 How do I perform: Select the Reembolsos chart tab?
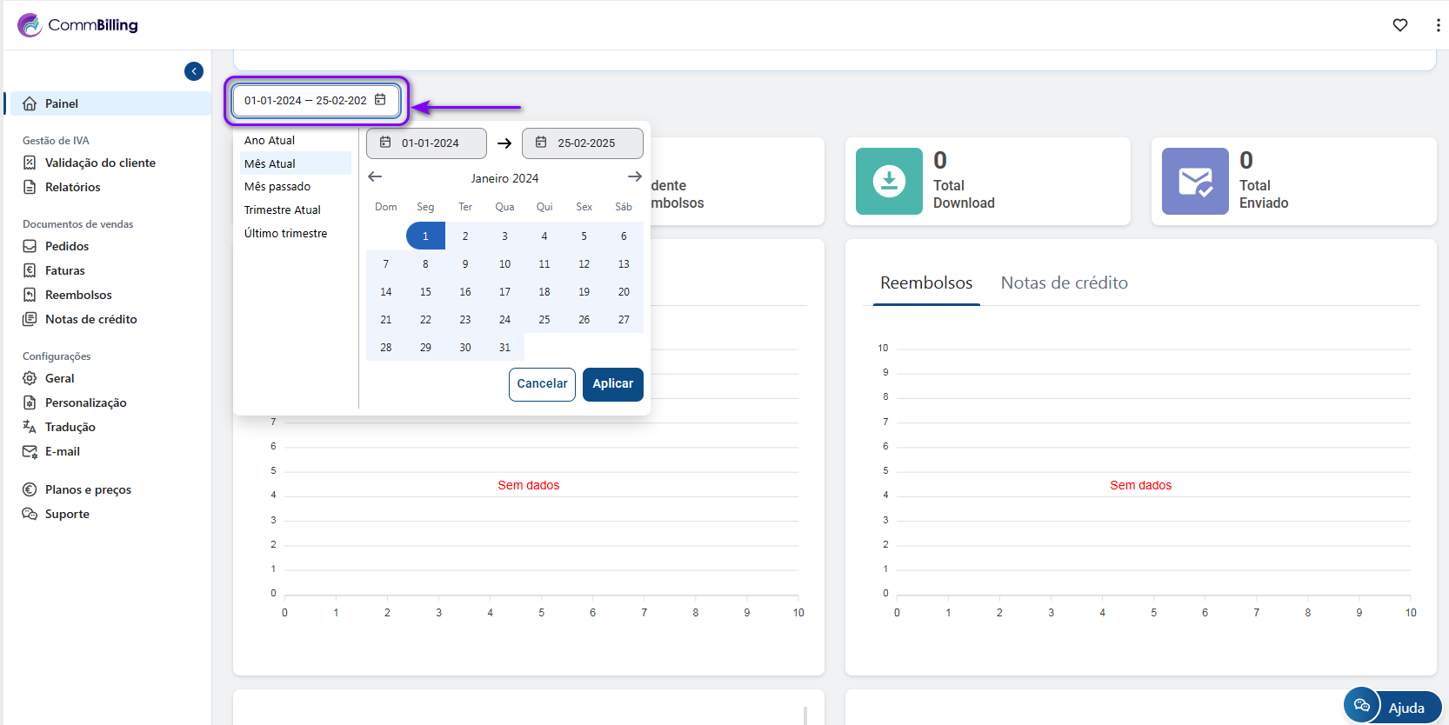pos(926,283)
